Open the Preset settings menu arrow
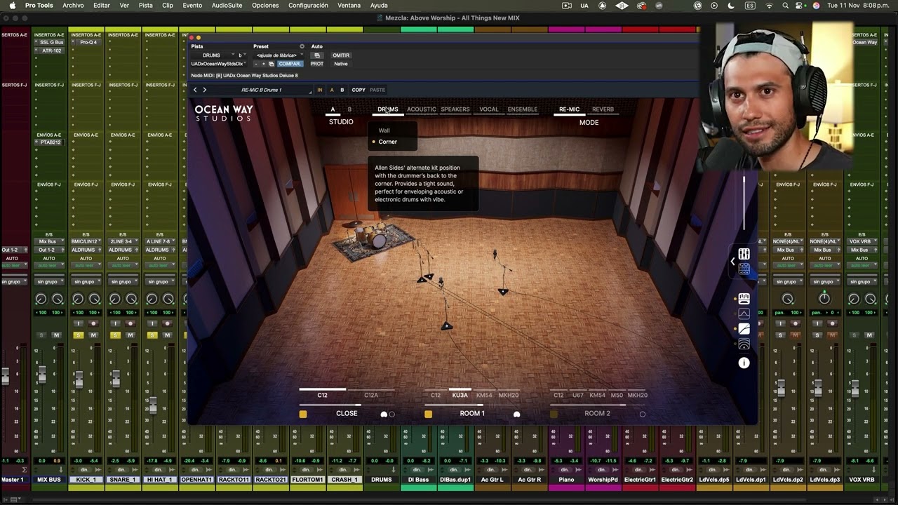Screen dimensions: 898x505 (x=302, y=46)
